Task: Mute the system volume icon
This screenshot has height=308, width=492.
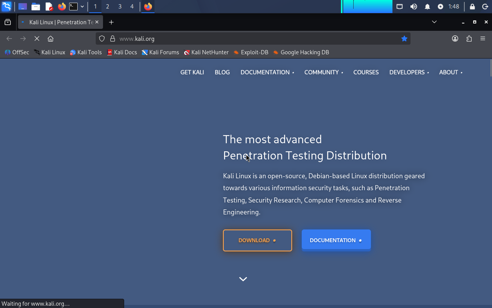Action: tap(414, 7)
